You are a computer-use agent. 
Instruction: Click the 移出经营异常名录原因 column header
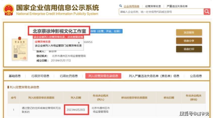(134, 98)
